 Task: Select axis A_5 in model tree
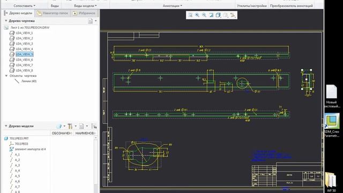17,176
